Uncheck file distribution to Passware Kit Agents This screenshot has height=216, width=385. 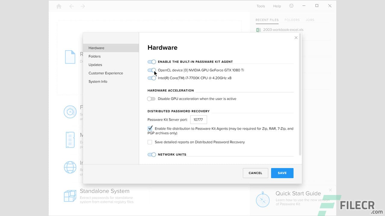coord(150,128)
